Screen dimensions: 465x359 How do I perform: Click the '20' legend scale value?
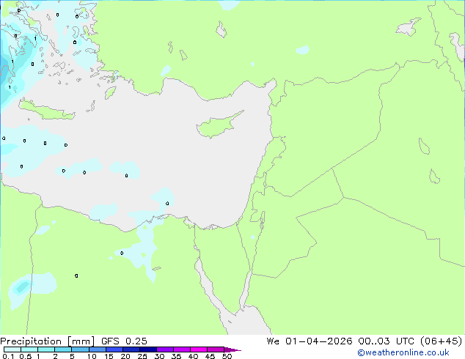coord(125,356)
